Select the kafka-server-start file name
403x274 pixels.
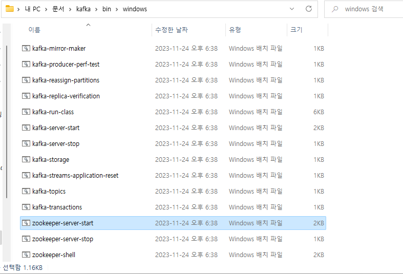(x=56, y=128)
